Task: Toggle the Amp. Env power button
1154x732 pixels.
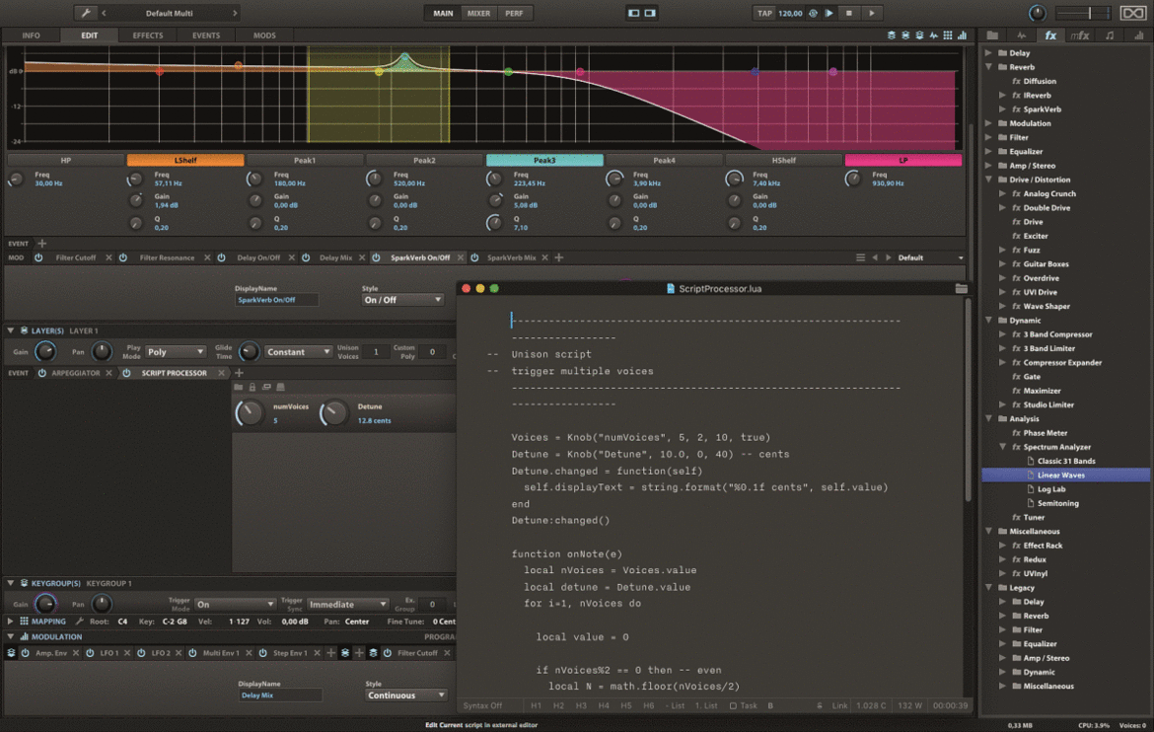Action: click(25, 652)
